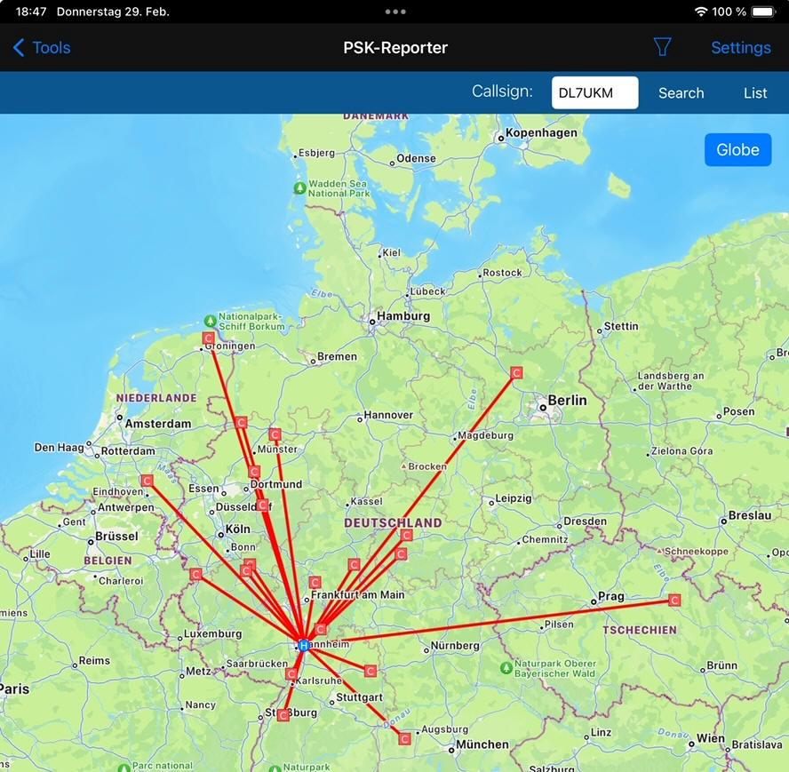Tap the Bremen city label
The image size is (789, 772).
click(x=337, y=356)
